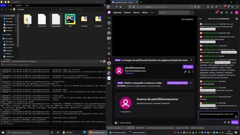This screenshot has width=240, height=135.
Task: Open the PyCharm tbot file icon
Action: point(70,20)
